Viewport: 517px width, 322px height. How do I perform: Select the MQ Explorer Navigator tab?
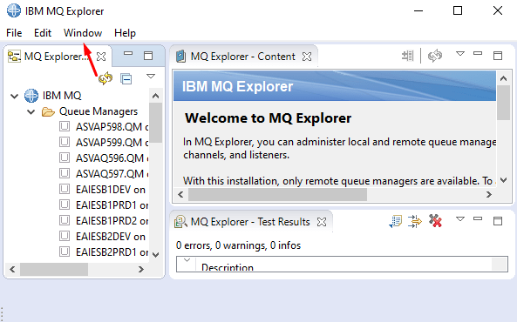tap(56, 57)
